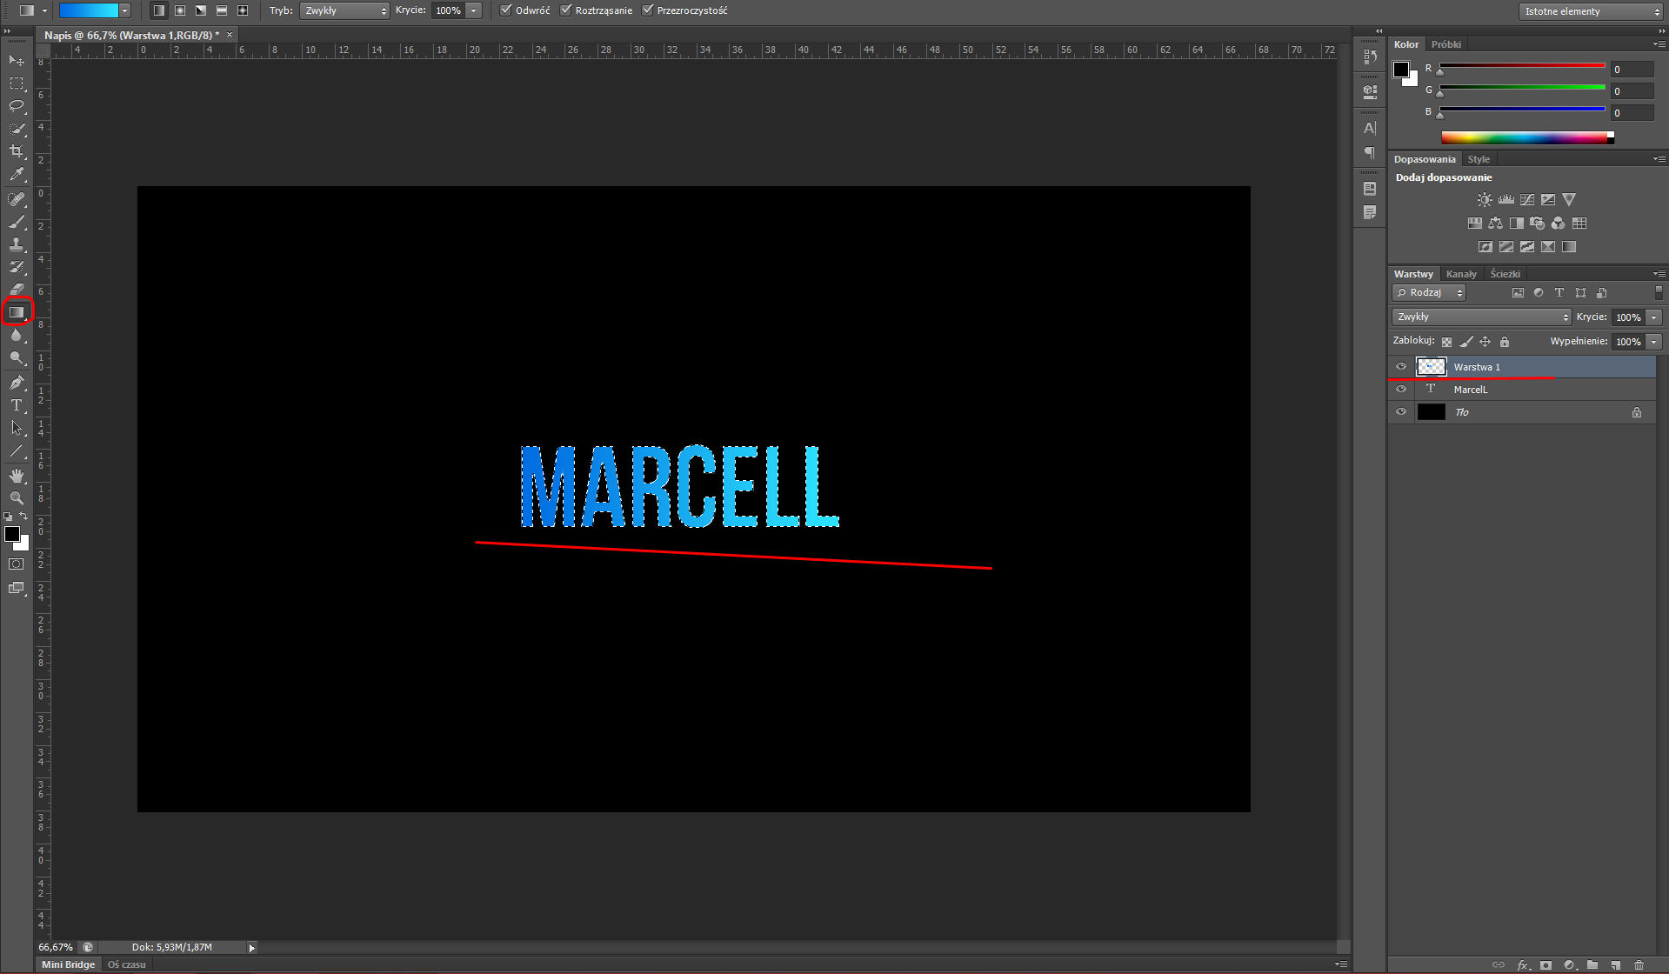The width and height of the screenshot is (1669, 974).
Task: Delete layer with trash button
Action: (x=1639, y=965)
